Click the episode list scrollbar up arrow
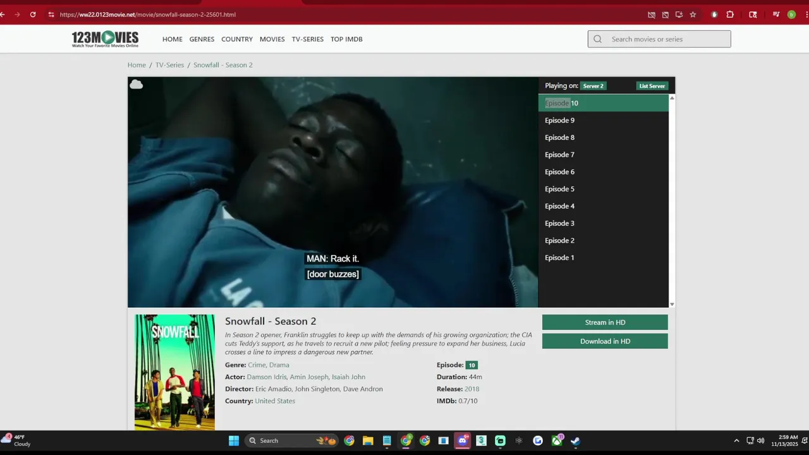Screen dimensions: 809x455 point(671,98)
